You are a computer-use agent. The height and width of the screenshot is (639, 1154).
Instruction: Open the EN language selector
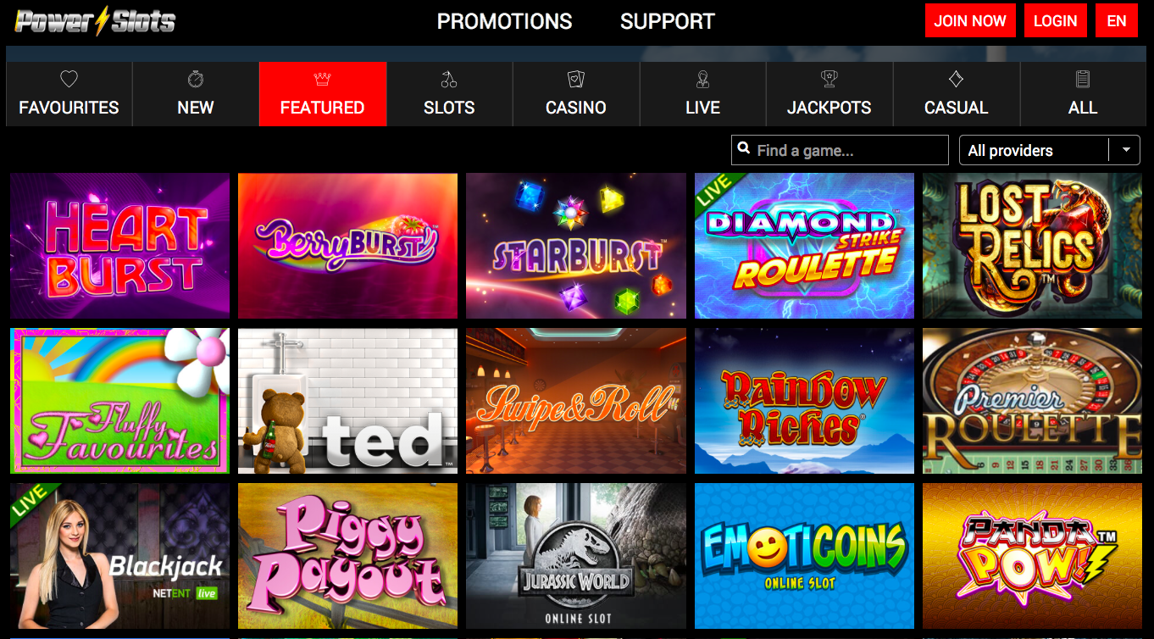pyautogui.click(x=1117, y=21)
